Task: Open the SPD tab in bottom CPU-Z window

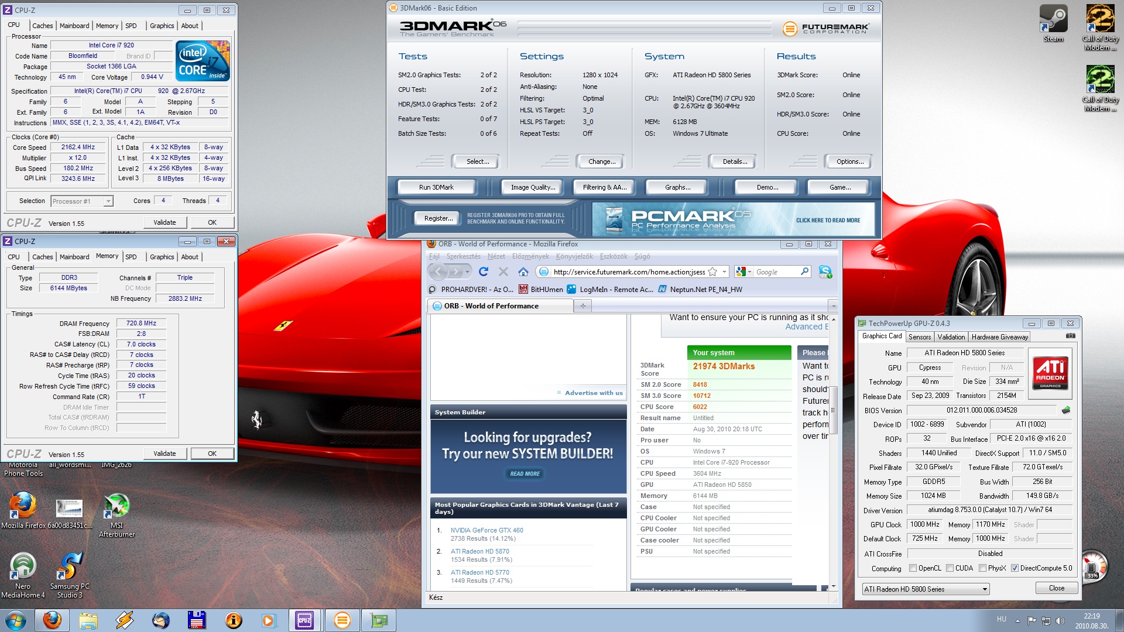Action: 131,257
